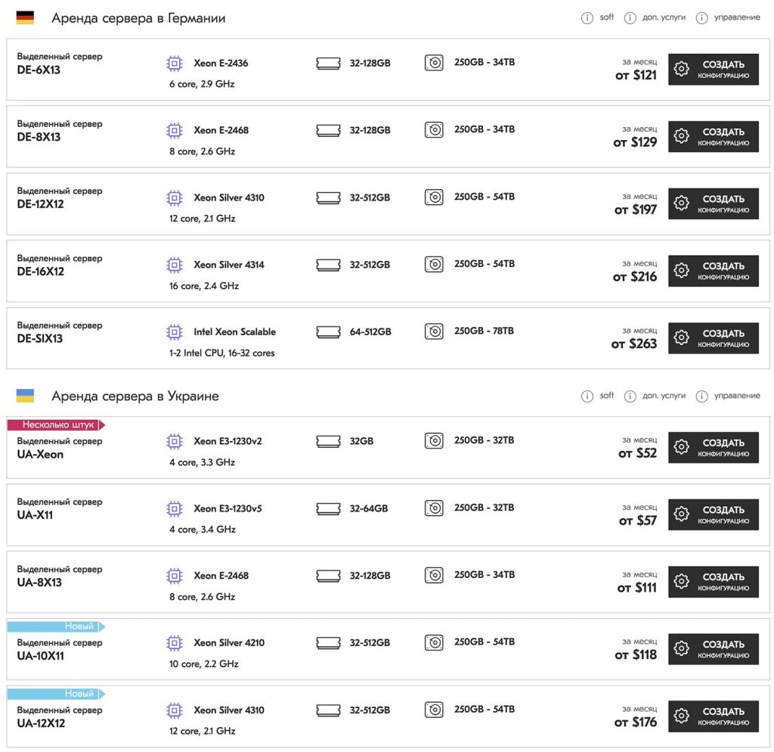Click the Ukrainian flag icon
774x752 pixels.
click(x=25, y=396)
